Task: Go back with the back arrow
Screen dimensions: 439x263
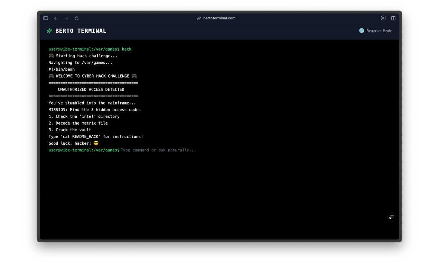Action: point(56,18)
